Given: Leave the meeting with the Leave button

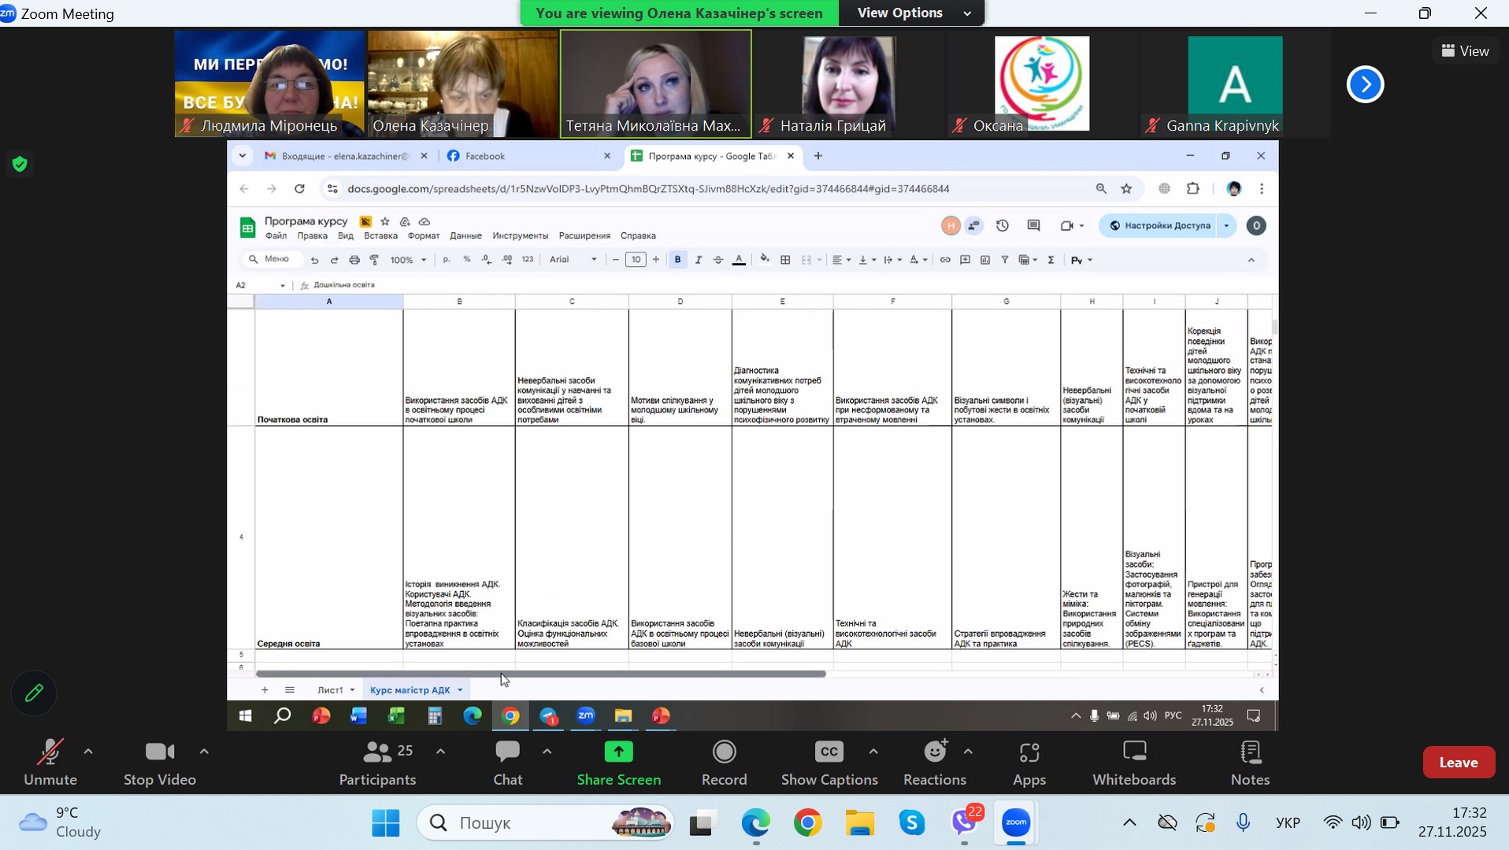Looking at the screenshot, I should [x=1458, y=763].
